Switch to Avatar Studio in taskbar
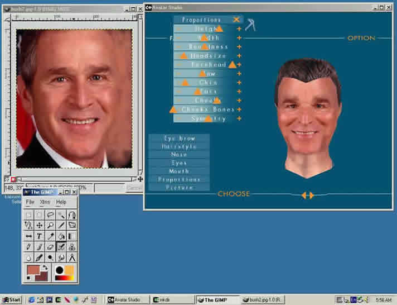397x305 pixels. coord(127,299)
